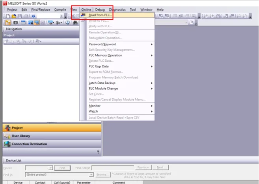259x184 pixels.
Task: Click the round globe help icon beside binoculars
Action: click(x=67, y=22)
